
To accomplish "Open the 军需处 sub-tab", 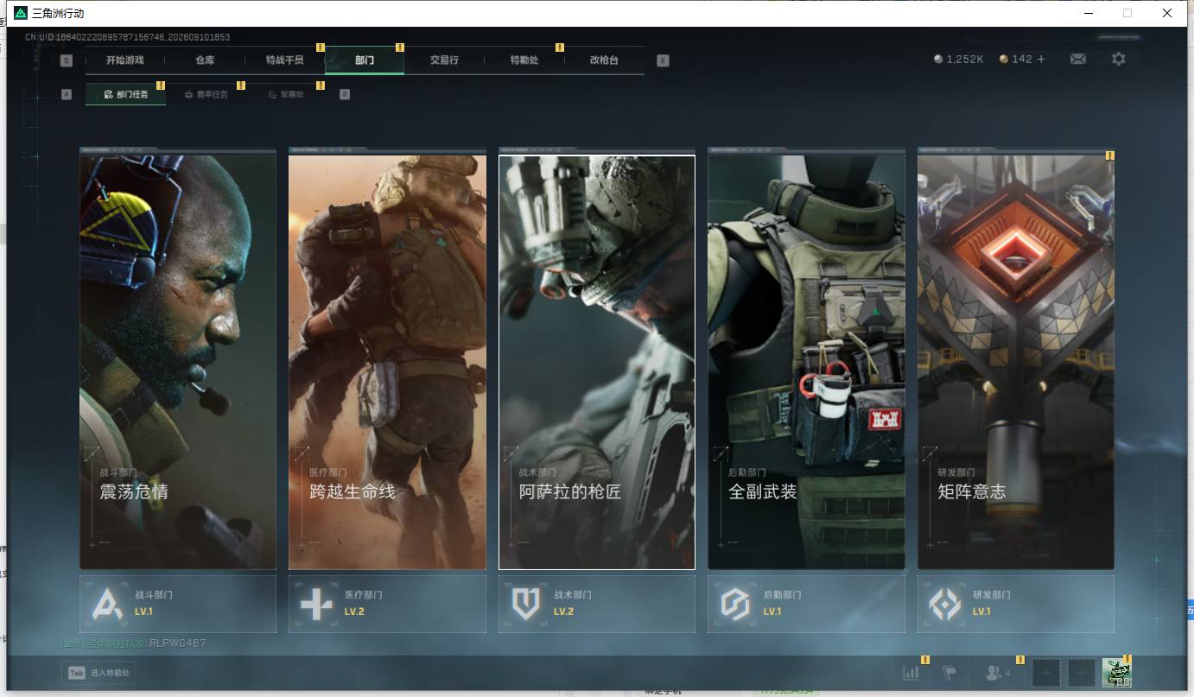I will pyautogui.click(x=286, y=94).
